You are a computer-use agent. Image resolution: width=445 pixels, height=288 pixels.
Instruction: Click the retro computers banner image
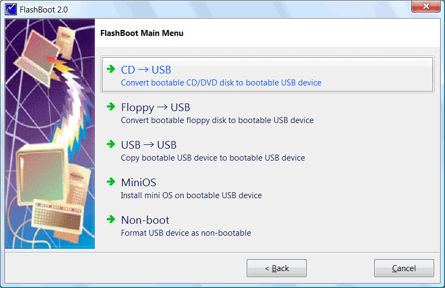click(50, 134)
